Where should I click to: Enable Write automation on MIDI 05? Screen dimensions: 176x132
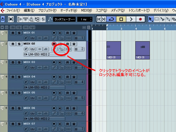click(x=74, y=93)
